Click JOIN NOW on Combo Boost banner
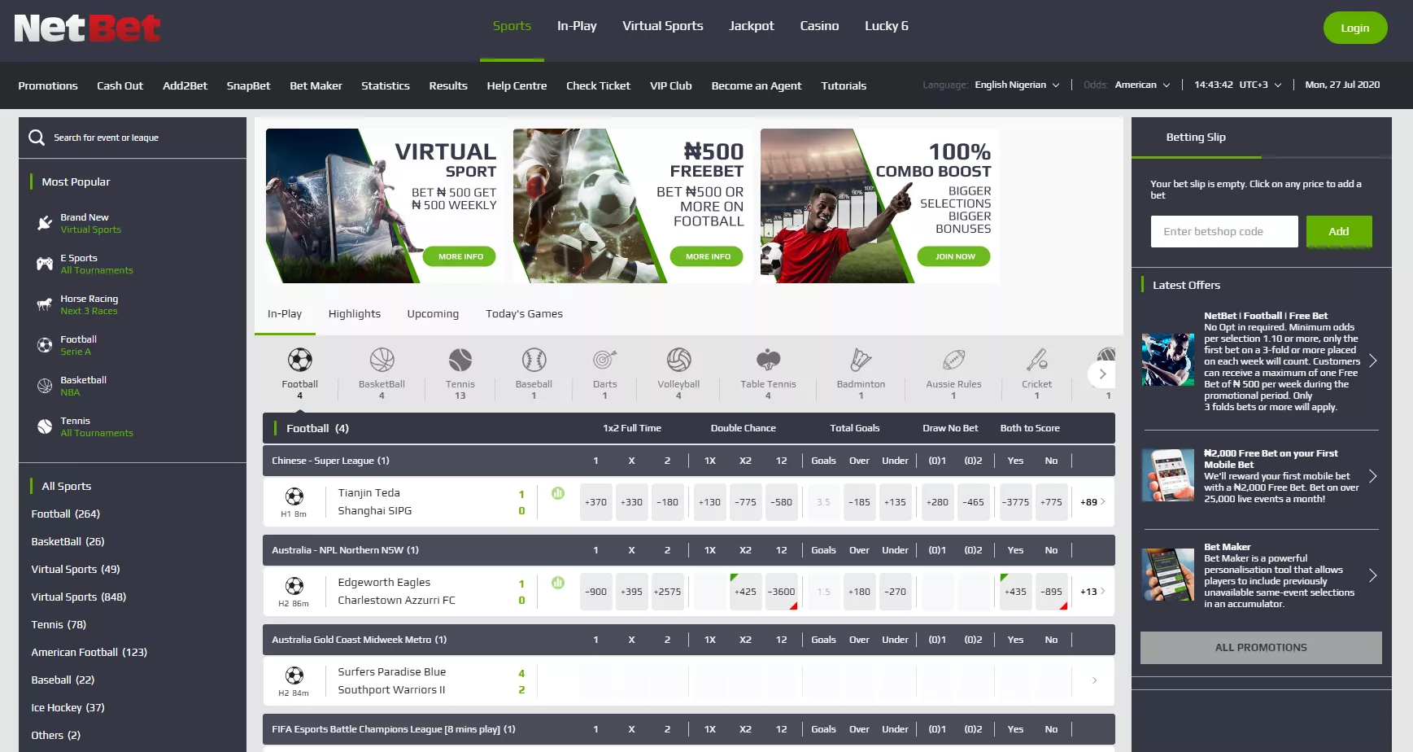Image resolution: width=1413 pixels, height=752 pixels. (955, 256)
